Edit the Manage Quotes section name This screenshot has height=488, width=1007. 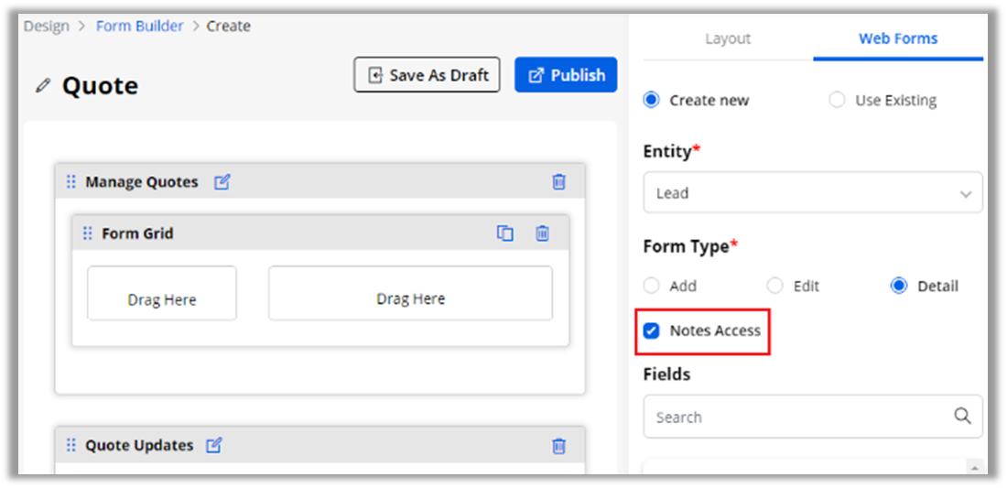222,182
